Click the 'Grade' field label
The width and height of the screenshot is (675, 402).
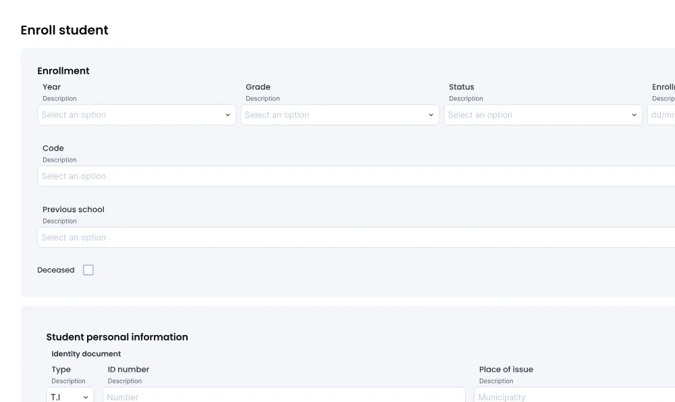pyautogui.click(x=259, y=87)
